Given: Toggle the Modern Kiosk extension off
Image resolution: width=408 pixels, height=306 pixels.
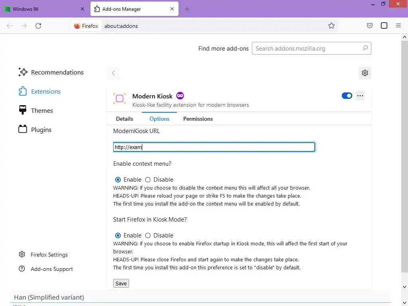Looking at the screenshot, I should (x=347, y=96).
